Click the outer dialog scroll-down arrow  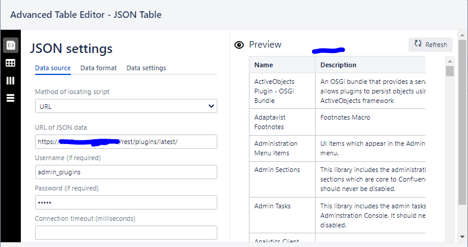(462, 237)
